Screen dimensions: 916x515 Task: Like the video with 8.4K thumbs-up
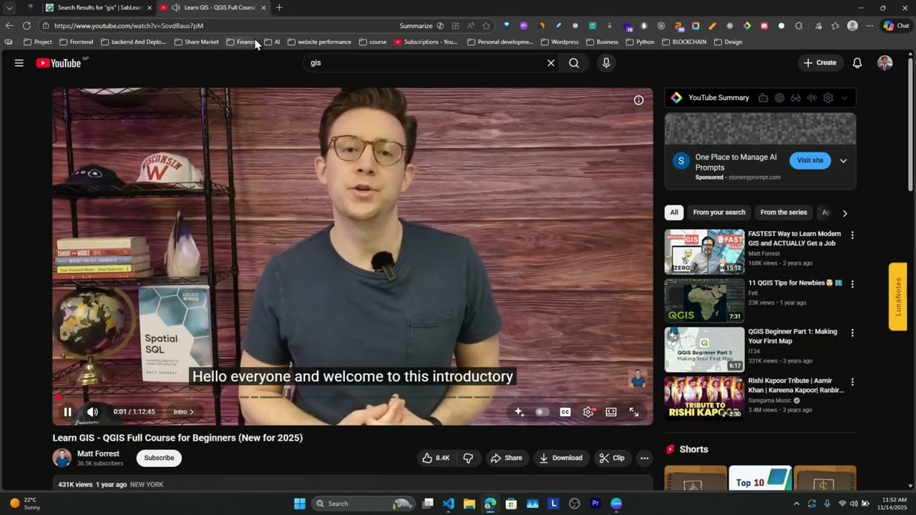[x=436, y=458]
